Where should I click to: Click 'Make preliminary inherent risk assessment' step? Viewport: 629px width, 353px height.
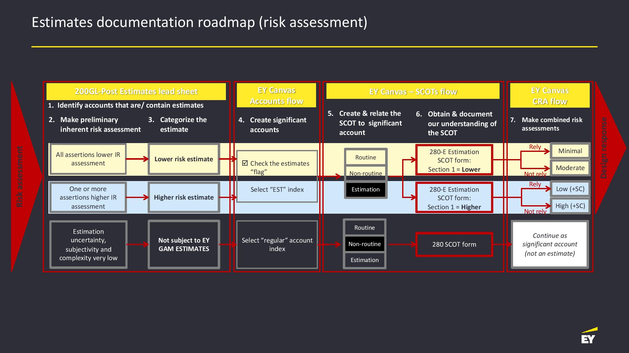(x=95, y=125)
